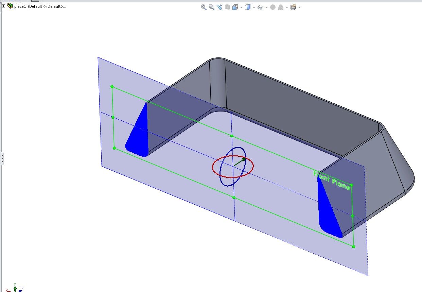This screenshot has height=292, width=422.
Task: Select the piece1 (Default<<Default>... label
Action: tap(40, 6)
